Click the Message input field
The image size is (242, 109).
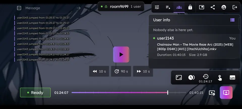click(50, 8)
